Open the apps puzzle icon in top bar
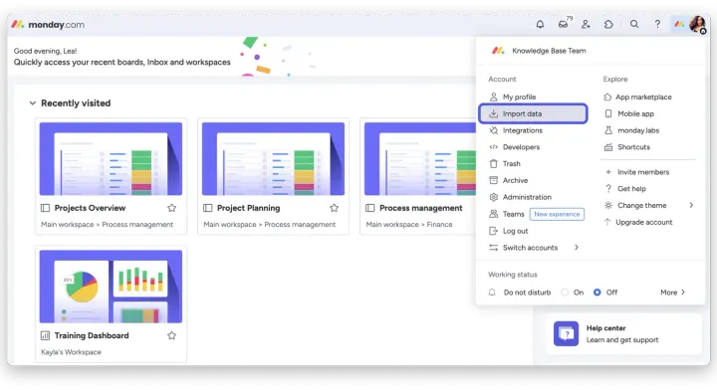This screenshot has height=390, width=717. [608, 24]
